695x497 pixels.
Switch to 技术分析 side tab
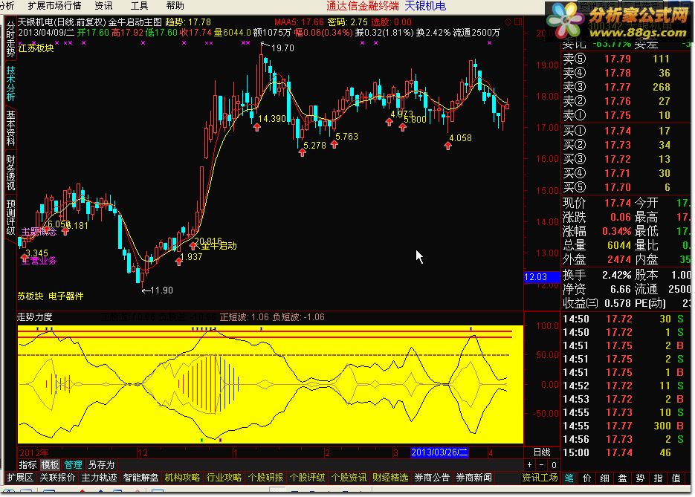[x=10, y=83]
